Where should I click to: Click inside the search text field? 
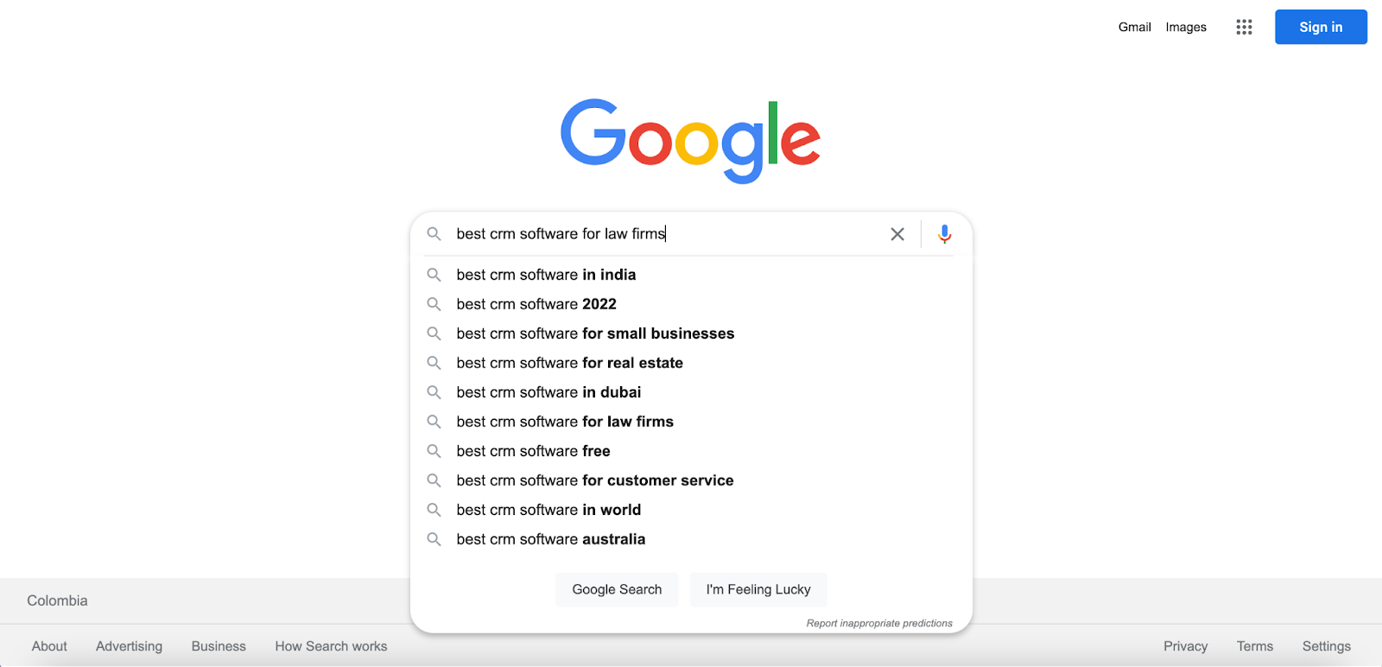tap(665, 234)
